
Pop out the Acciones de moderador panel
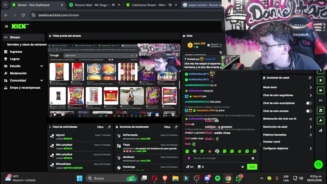coord(176,127)
